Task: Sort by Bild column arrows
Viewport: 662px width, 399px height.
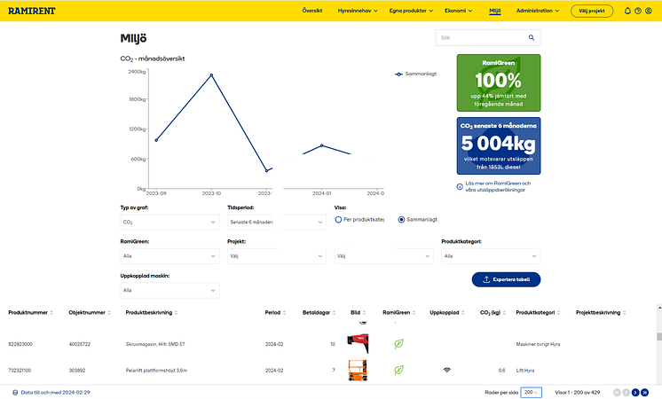Action: [x=364, y=312]
